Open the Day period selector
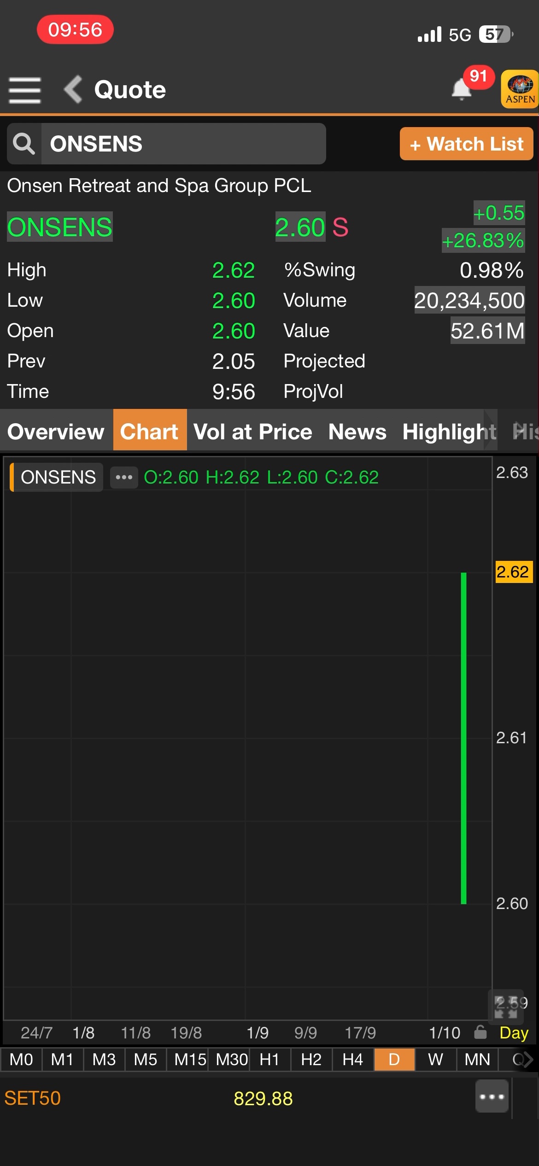The height and width of the screenshot is (1166, 539). [514, 1033]
